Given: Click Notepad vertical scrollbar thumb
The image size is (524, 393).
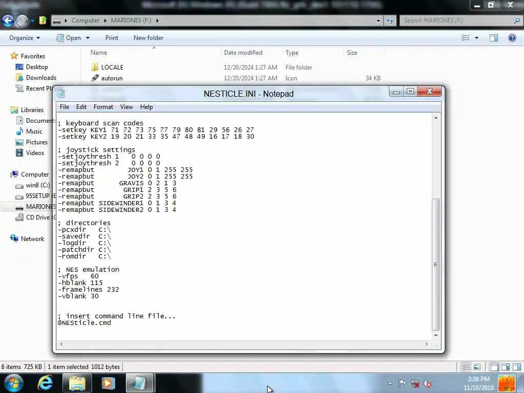Looking at the screenshot, I should 435,264.
